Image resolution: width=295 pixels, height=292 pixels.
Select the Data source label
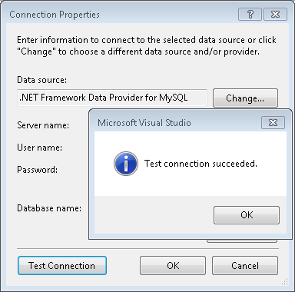click(42, 80)
